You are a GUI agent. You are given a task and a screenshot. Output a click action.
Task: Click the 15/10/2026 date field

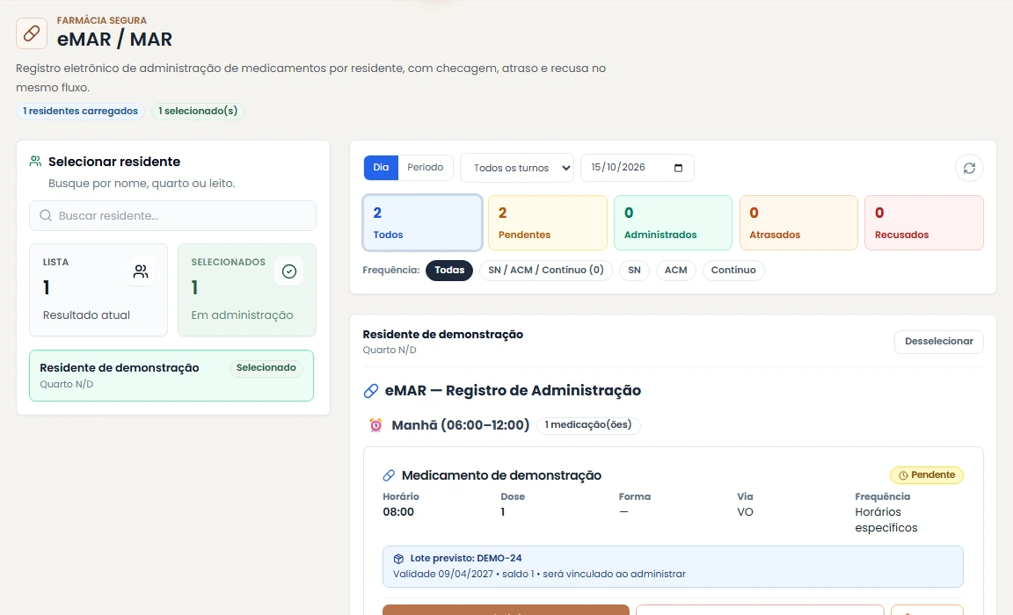point(637,168)
